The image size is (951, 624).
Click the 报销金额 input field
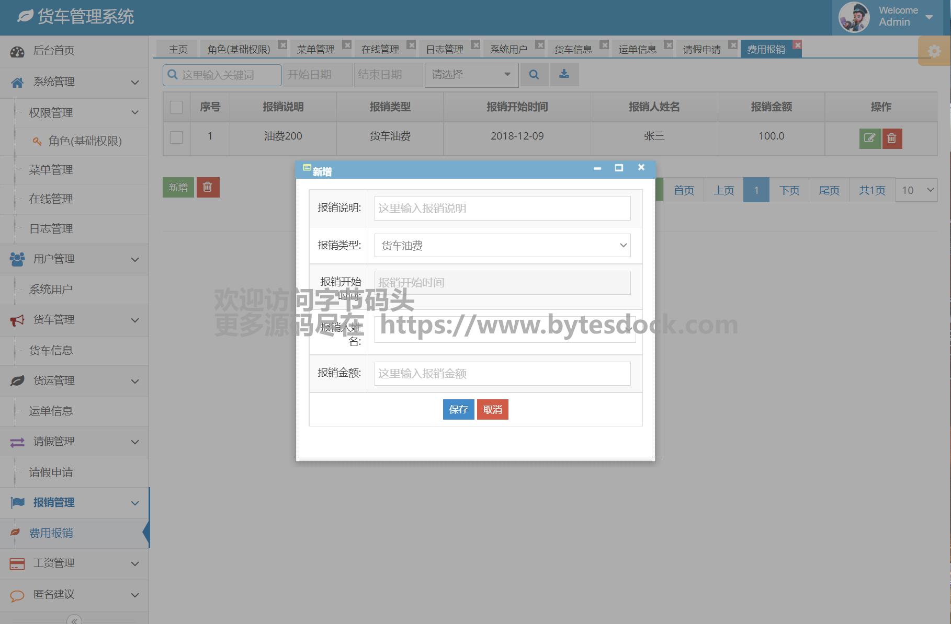[x=502, y=374]
